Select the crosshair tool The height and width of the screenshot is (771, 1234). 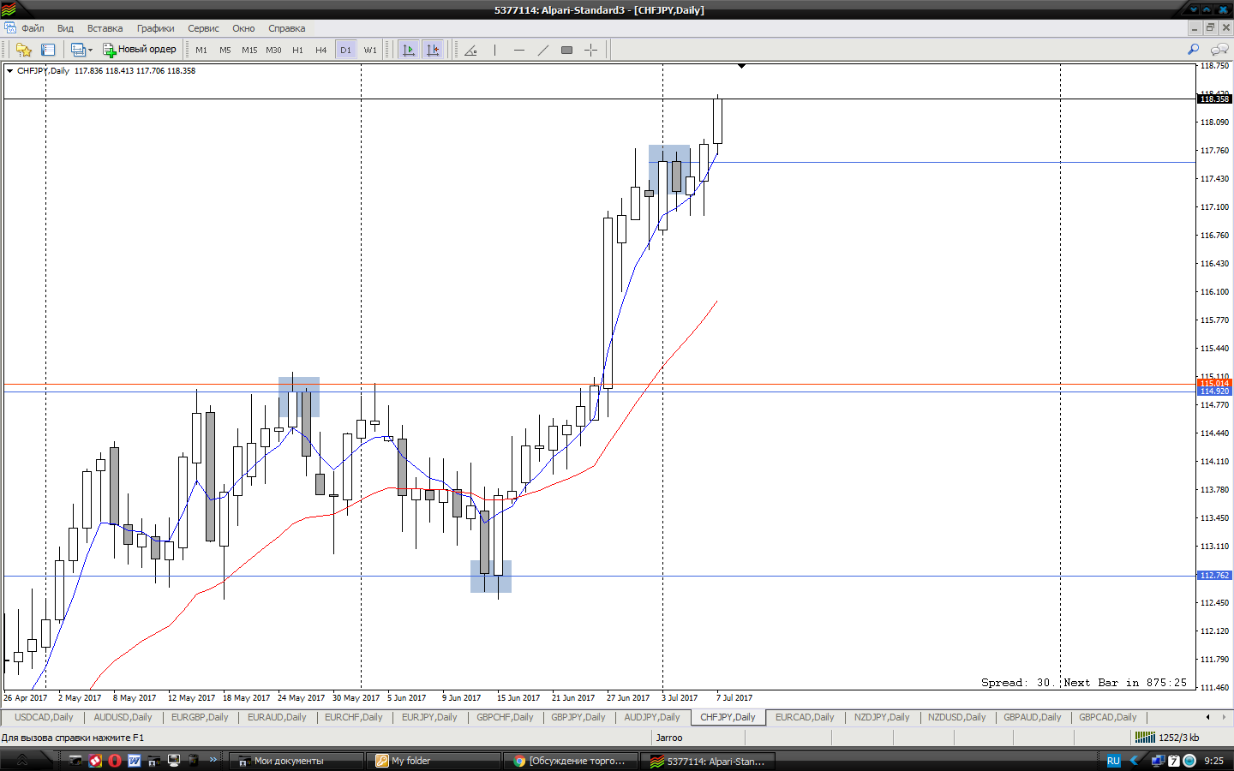pyautogui.click(x=590, y=50)
